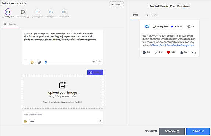Click the Add a comment field

tap(63, 115)
